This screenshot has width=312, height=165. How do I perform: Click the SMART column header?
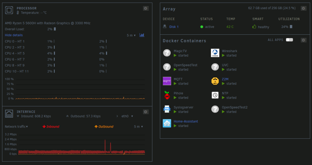(x=258, y=19)
